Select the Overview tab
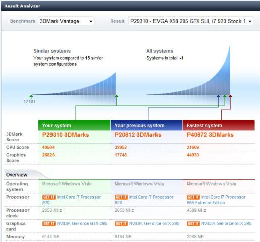Screen dimensions: 260x242 (x=17, y=175)
